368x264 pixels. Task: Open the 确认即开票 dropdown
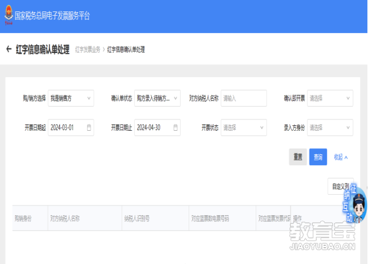(330, 98)
